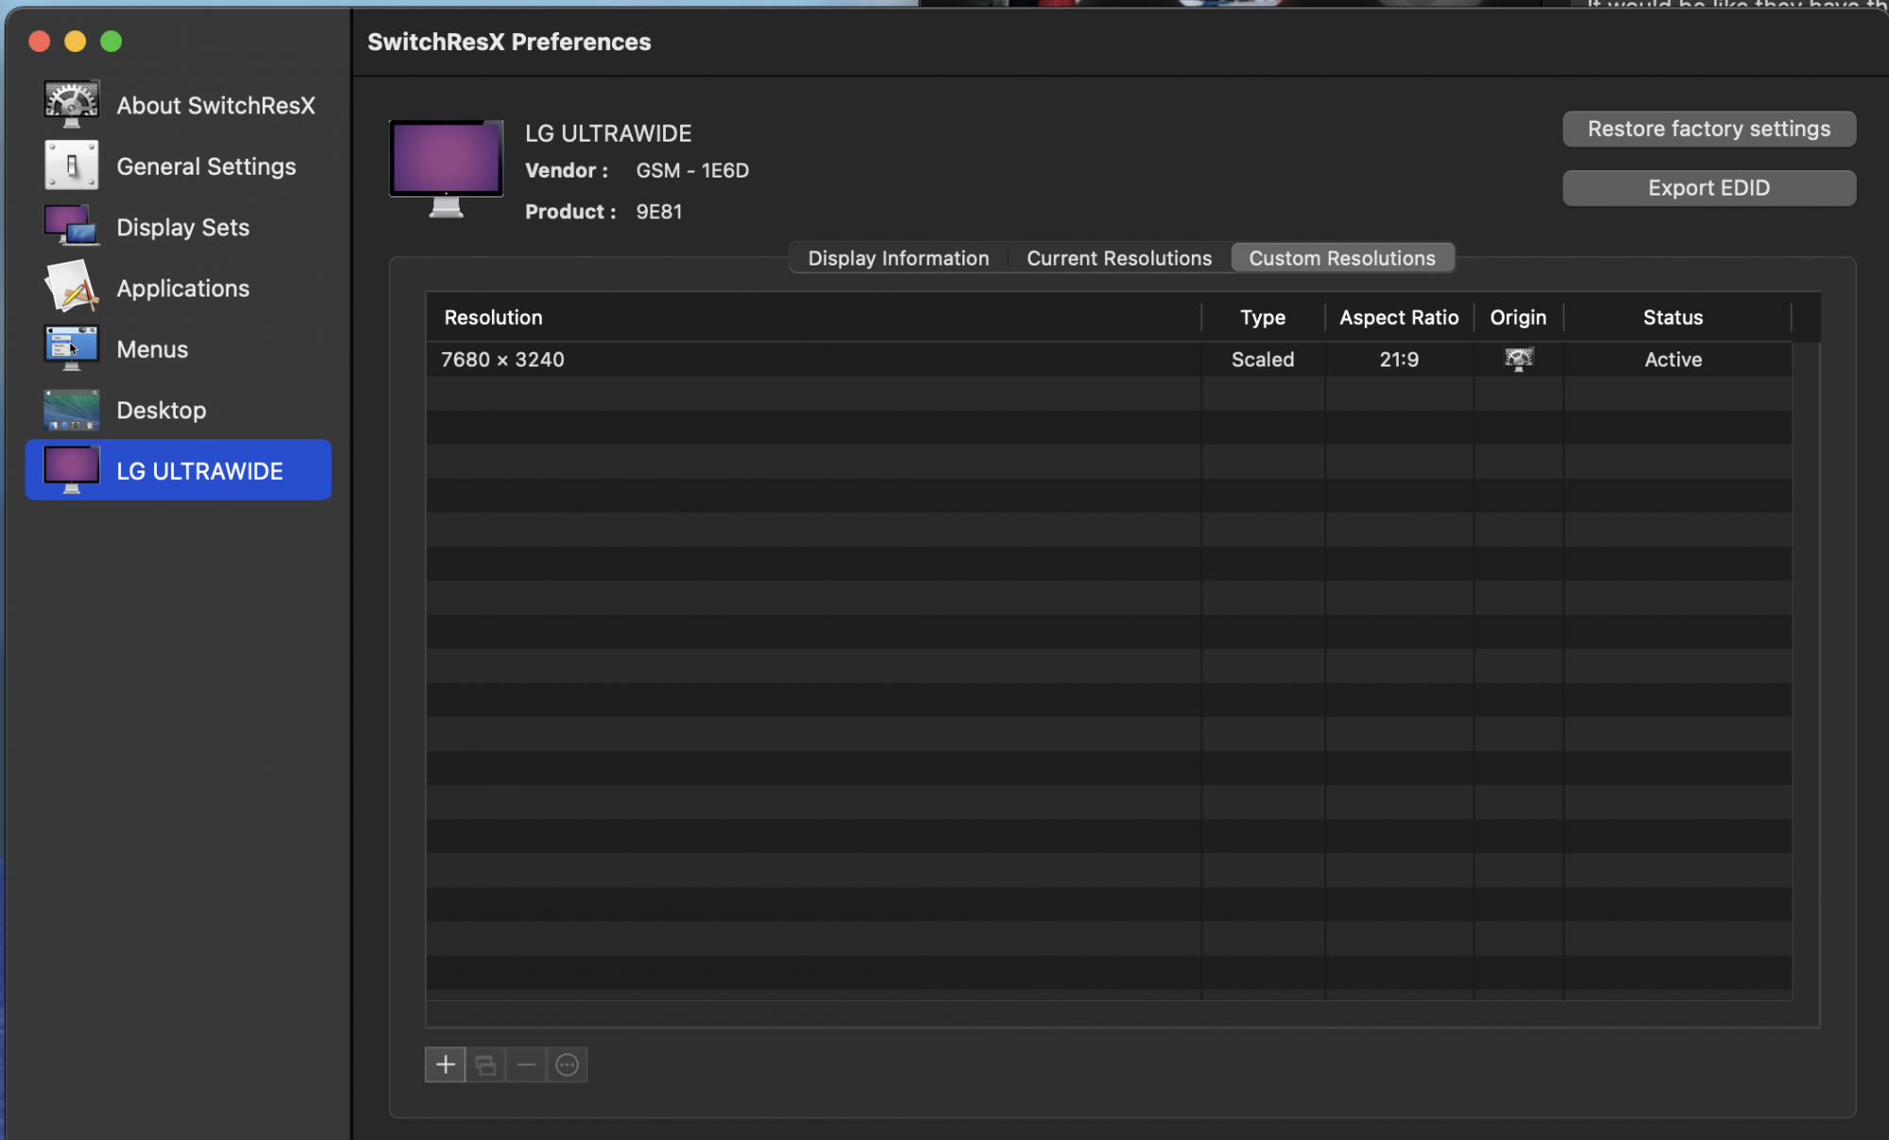
Task: Select the Desktop sidebar icon
Action: (x=71, y=410)
